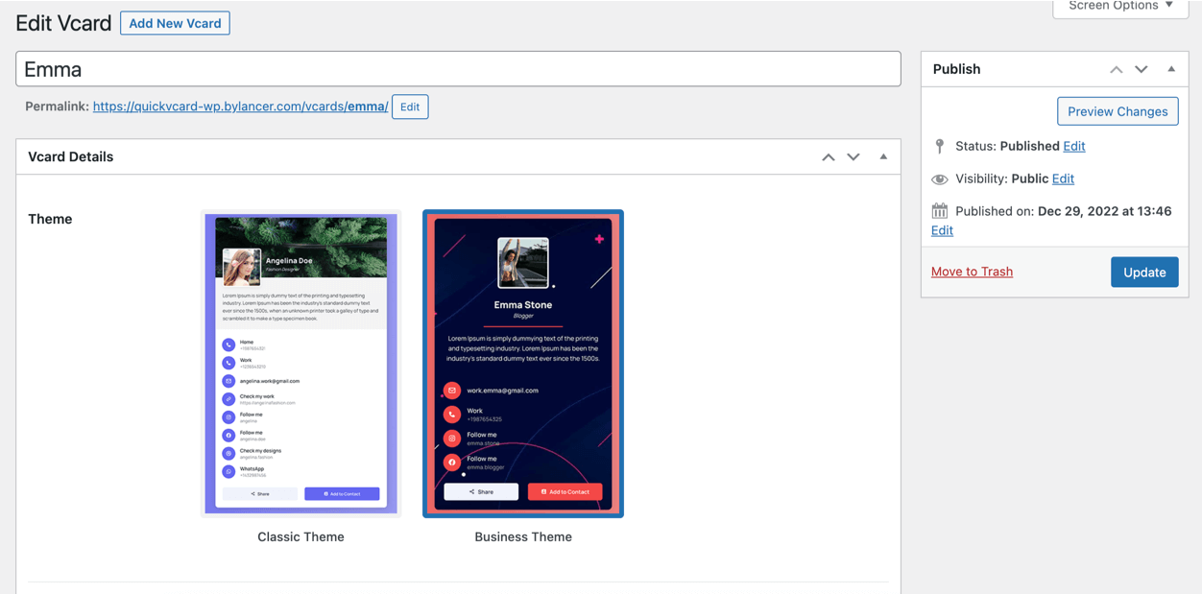Edit the permalink slug
The width and height of the screenshot is (1202, 594).
click(x=410, y=107)
